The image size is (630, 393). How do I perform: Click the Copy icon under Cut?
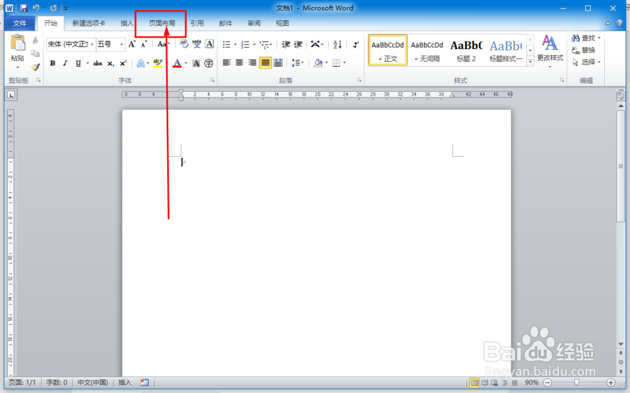click(35, 53)
